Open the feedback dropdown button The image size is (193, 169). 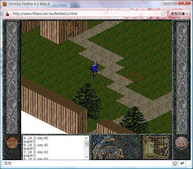pos(179,13)
